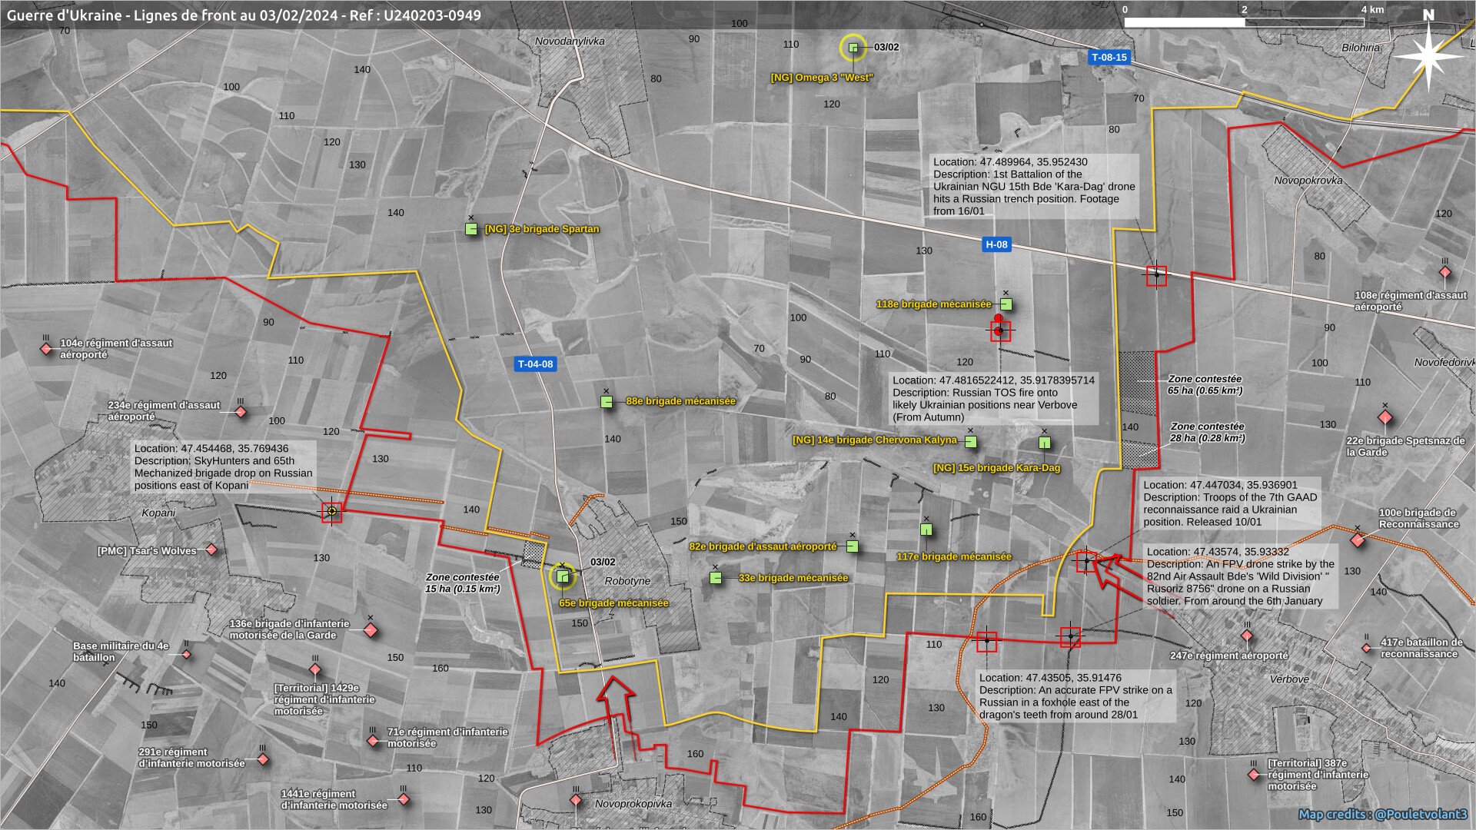
Task: Click the Bilohiria village label
Action: 1361,48
